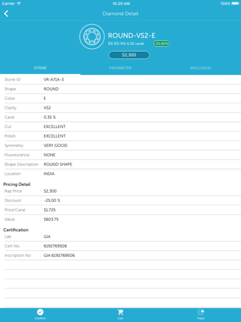Select the Polish value EXCELLENT
This screenshot has width=241, height=322.
(54, 136)
